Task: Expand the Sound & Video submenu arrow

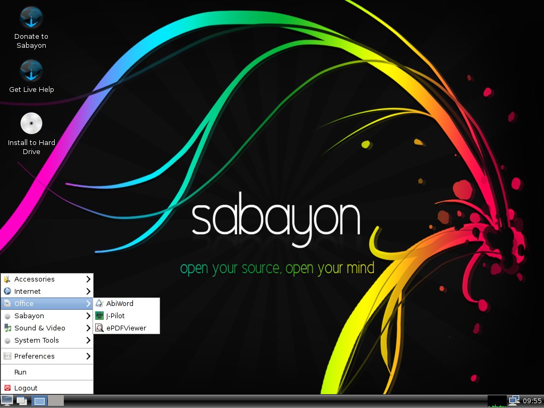Action: pos(88,328)
